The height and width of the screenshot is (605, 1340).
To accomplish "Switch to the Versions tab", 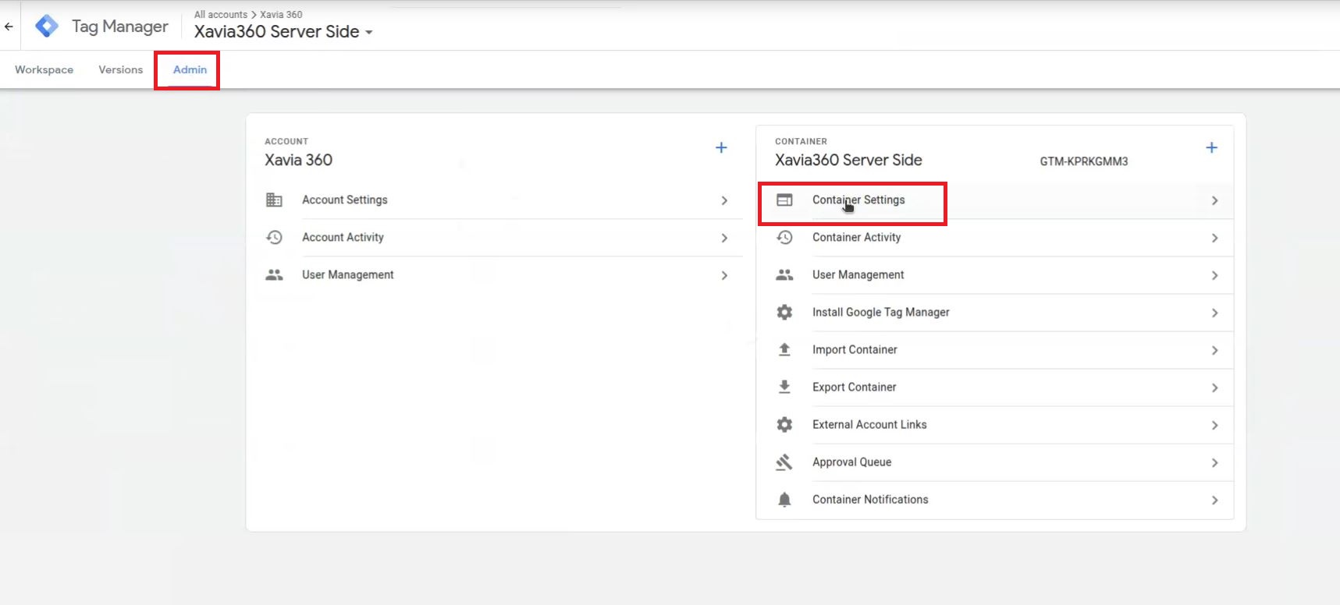I will coord(121,69).
